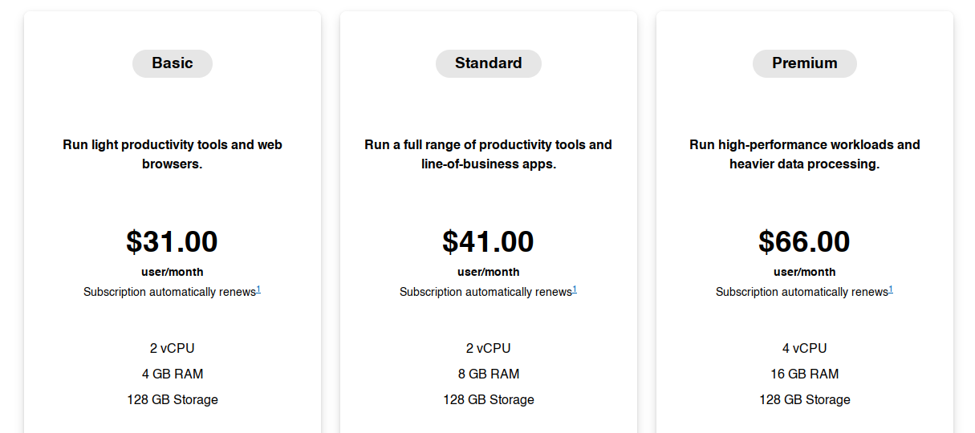Select the Basic plan badge
Viewport: 975px width, 433px height.
click(x=173, y=63)
